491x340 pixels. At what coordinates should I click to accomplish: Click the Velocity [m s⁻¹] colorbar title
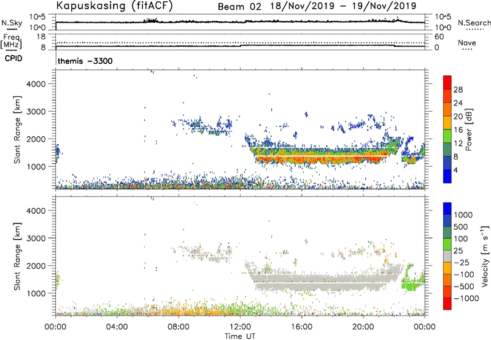pos(485,256)
